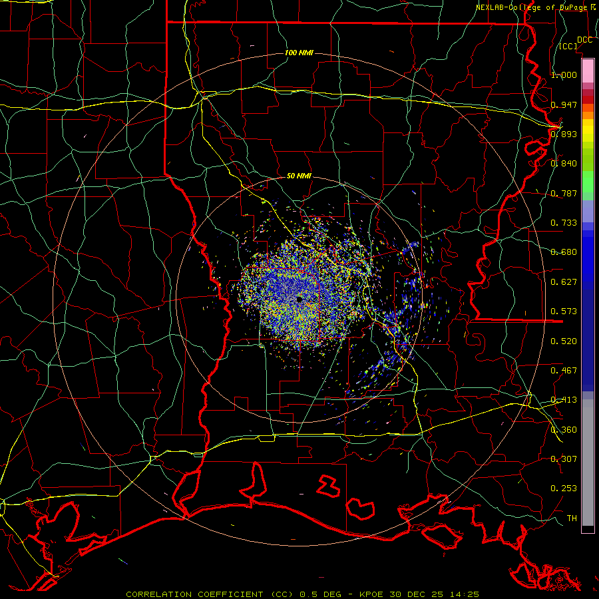Screen dimensions: 599x599
Task: Click the black radar site dot at center
Action: pyautogui.click(x=299, y=299)
